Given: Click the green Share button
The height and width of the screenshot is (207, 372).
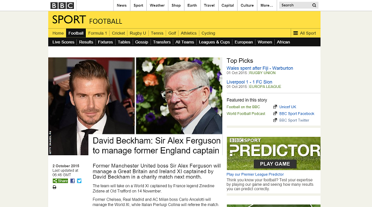Looking at the screenshot, I should pos(60,181).
